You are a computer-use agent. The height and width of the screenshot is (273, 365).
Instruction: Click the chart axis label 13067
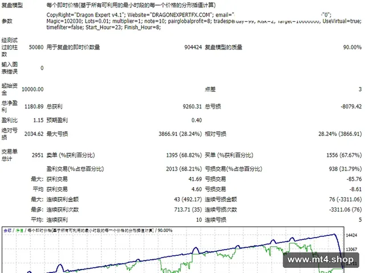coord(351,249)
